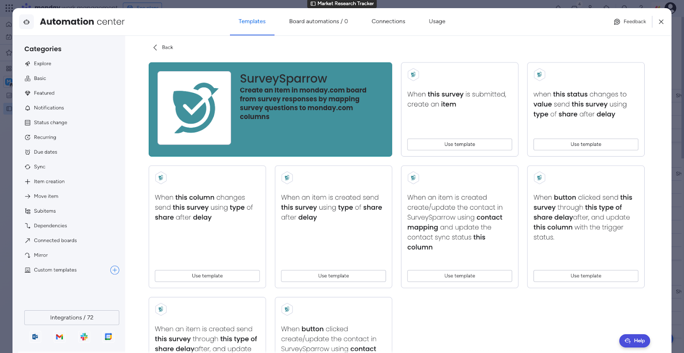Open the Gmail integration icon

point(59,337)
